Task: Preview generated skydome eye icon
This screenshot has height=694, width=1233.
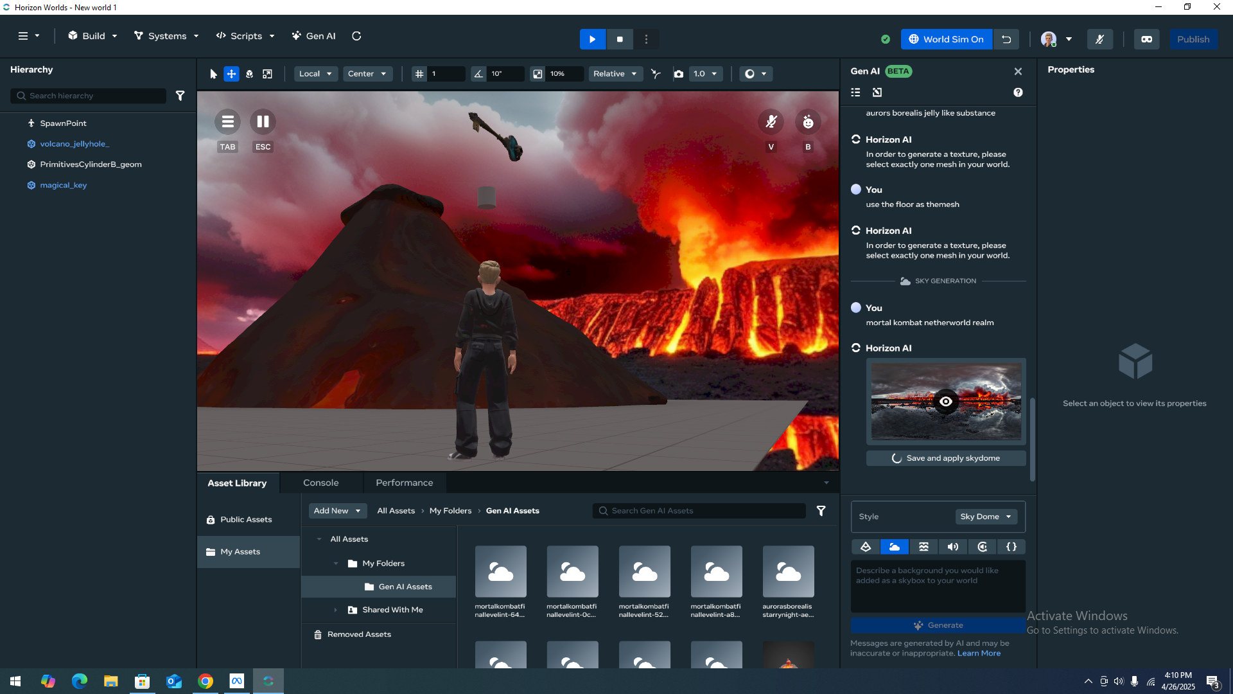Action: click(x=945, y=402)
